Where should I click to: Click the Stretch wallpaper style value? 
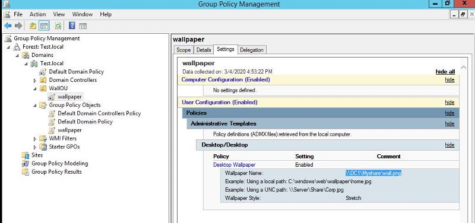click(353, 198)
